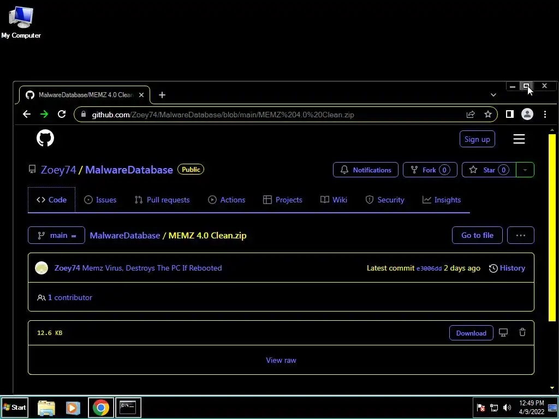The width and height of the screenshot is (559, 419).
Task: Open the Issues tab
Action: coord(100,200)
